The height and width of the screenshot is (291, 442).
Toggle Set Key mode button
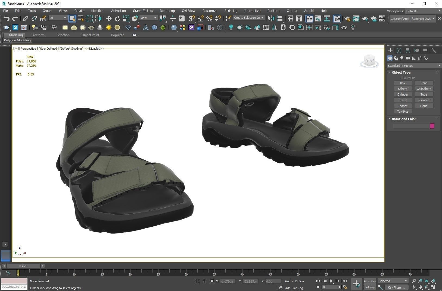(370, 287)
